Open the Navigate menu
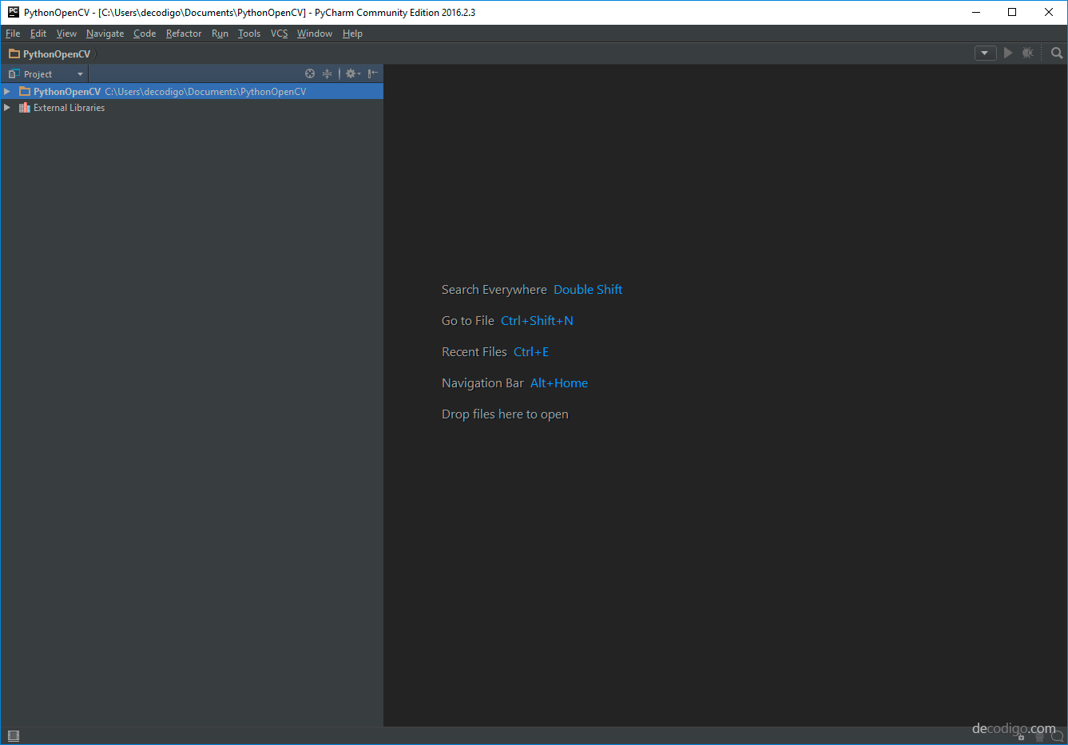 105,34
